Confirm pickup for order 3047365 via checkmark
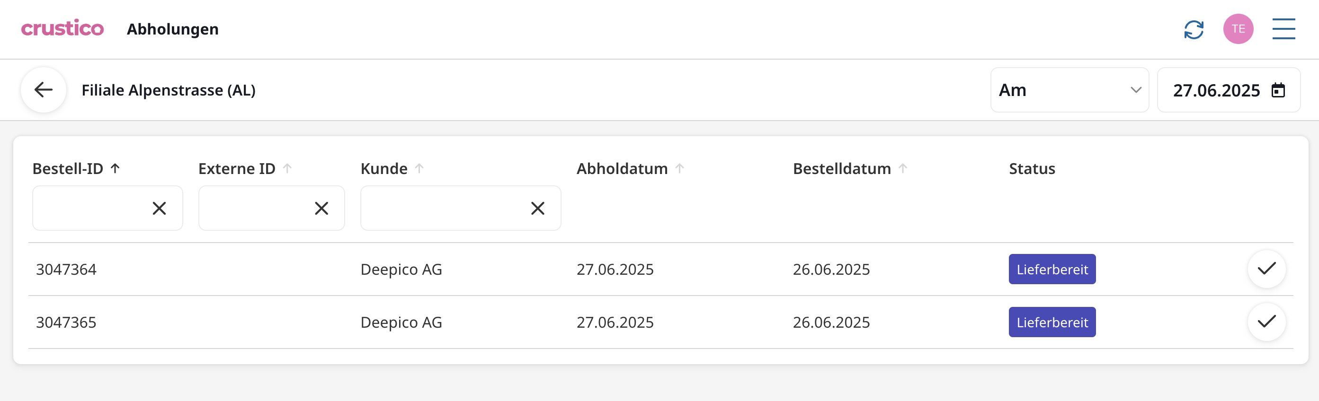 [1267, 322]
